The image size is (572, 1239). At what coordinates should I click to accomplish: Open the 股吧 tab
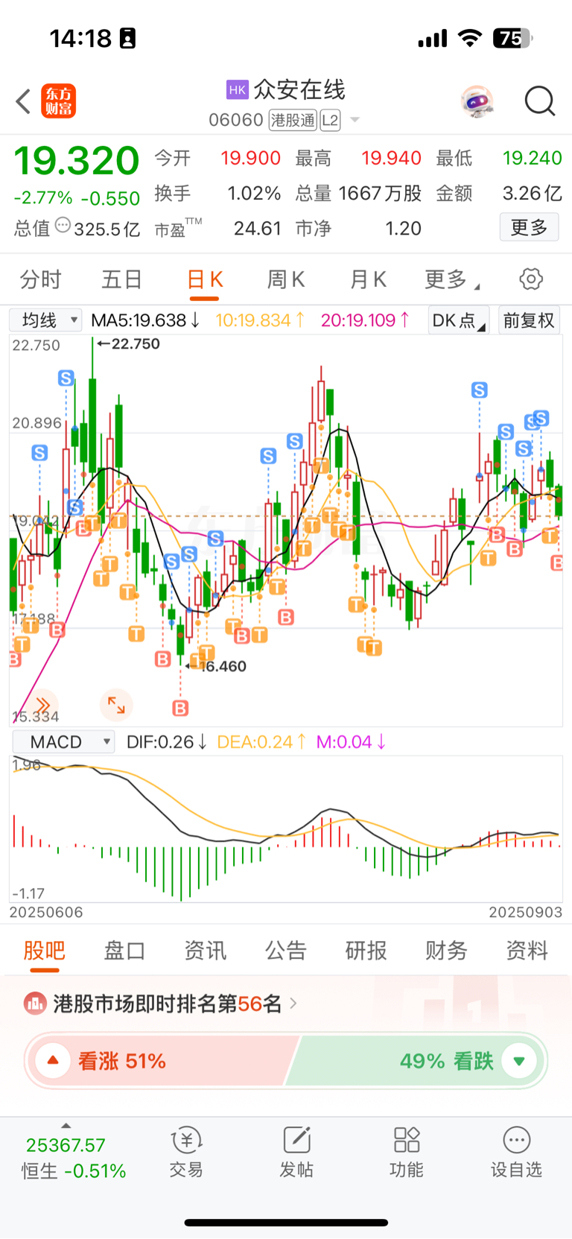(45, 951)
